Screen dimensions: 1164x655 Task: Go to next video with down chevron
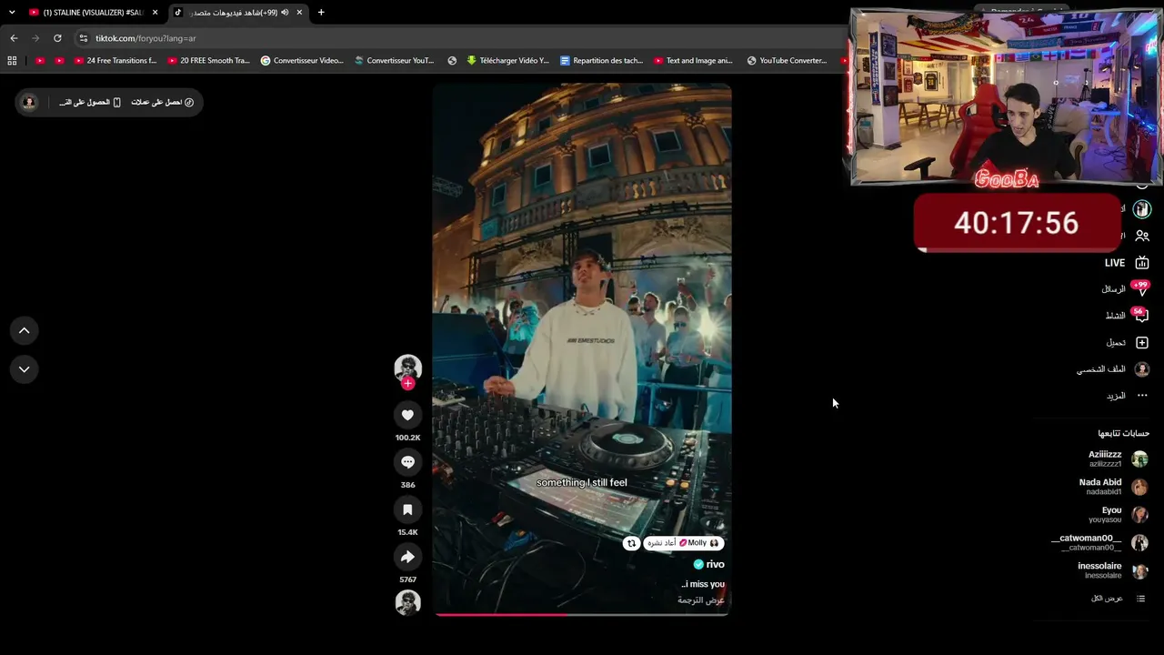pos(25,369)
